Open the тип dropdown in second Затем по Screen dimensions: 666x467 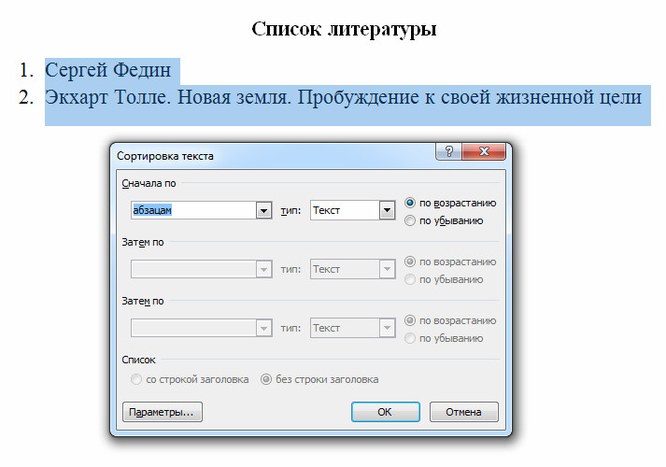coord(387,328)
